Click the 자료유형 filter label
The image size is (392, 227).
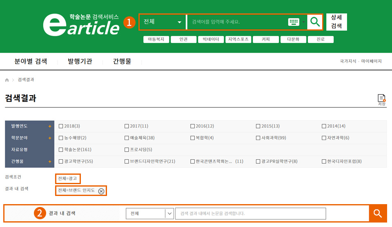[19, 150]
